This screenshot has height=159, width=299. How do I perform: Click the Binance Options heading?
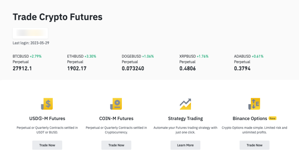tap(250, 119)
